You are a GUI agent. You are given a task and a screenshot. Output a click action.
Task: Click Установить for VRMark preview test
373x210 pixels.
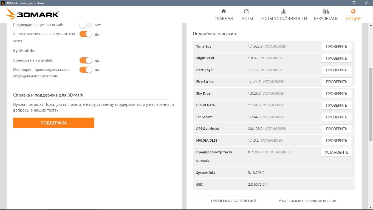pos(336,152)
